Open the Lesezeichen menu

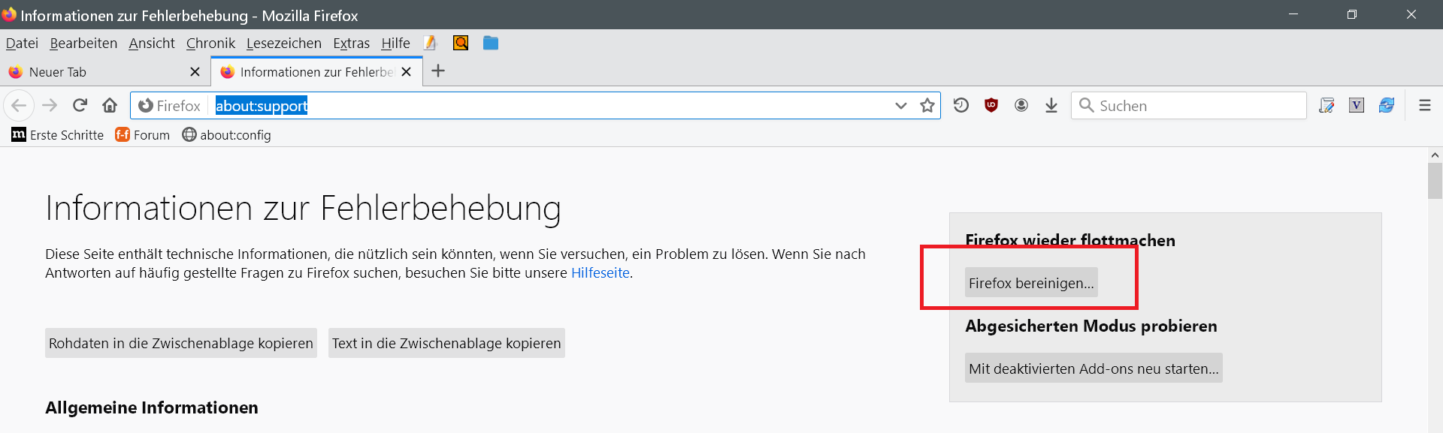[283, 44]
